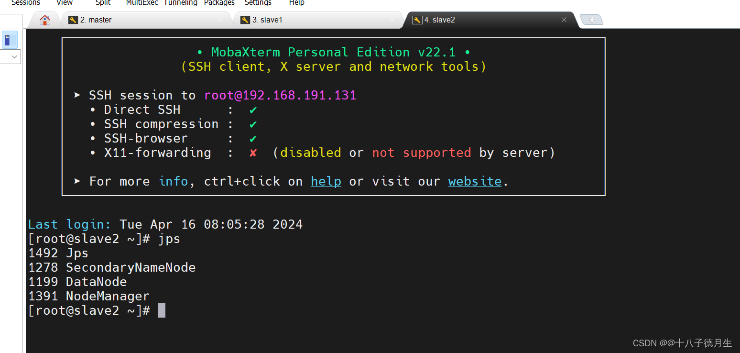Viewport: 740px width, 353px height.
Task: Open the Split menu
Action: 103,3
